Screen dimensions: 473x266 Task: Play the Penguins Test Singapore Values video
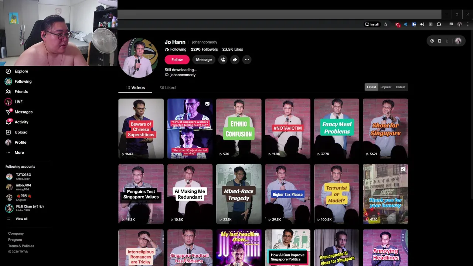141,194
